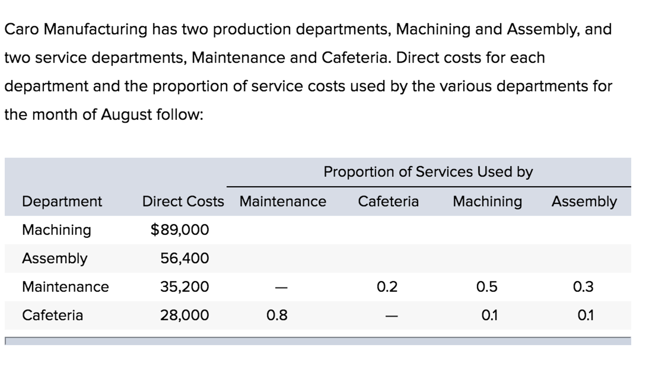
Task: Click the 'Machining' row label
Action: (x=56, y=230)
